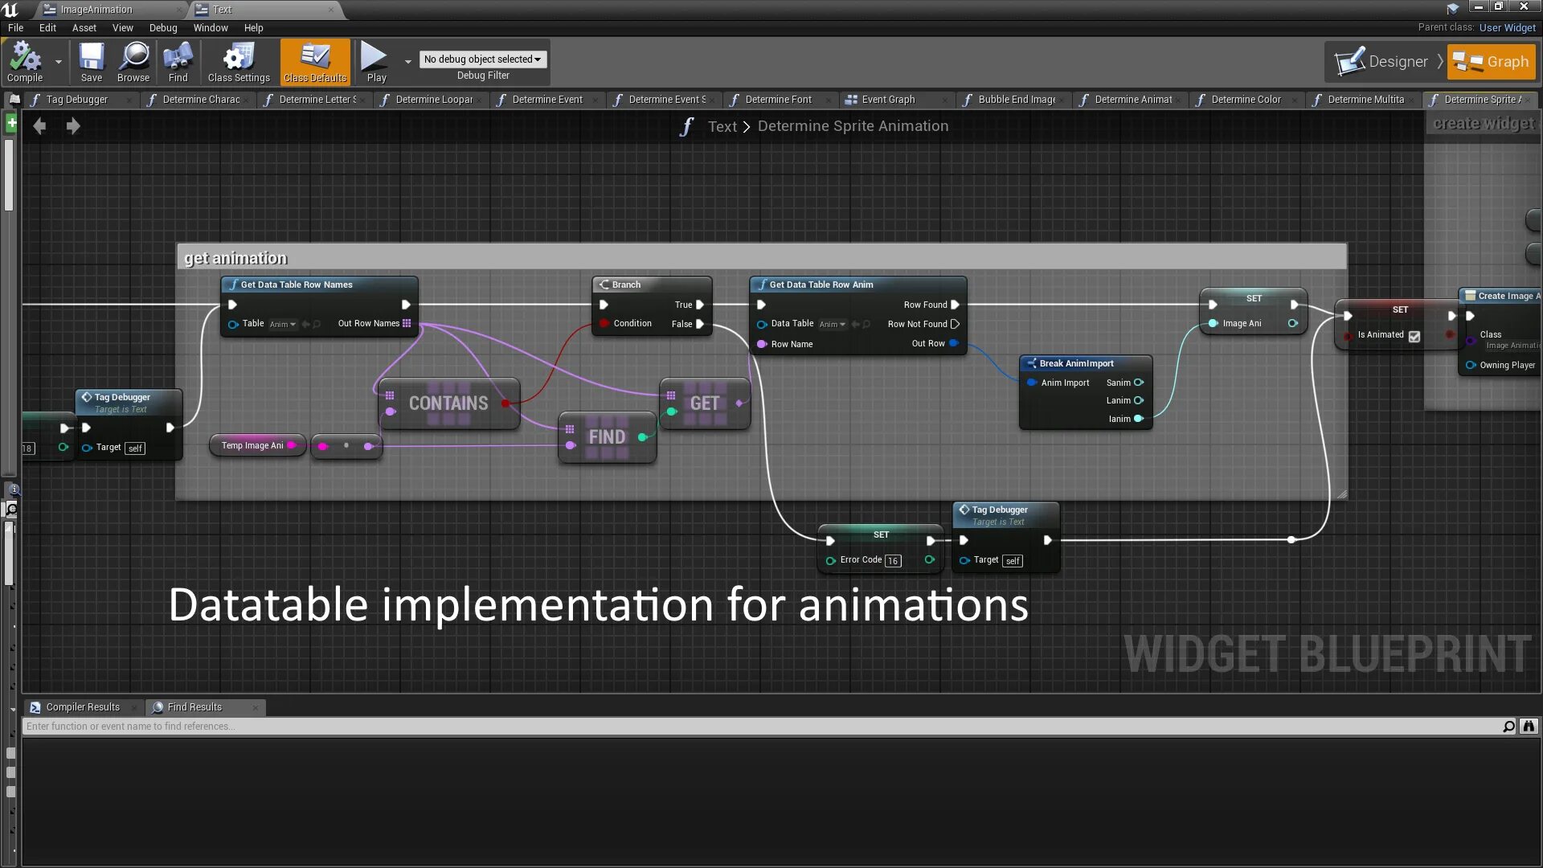1543x868 pixels.
Task: Click the Error Code value field showing 16
Action: click(x=893, y=561)
